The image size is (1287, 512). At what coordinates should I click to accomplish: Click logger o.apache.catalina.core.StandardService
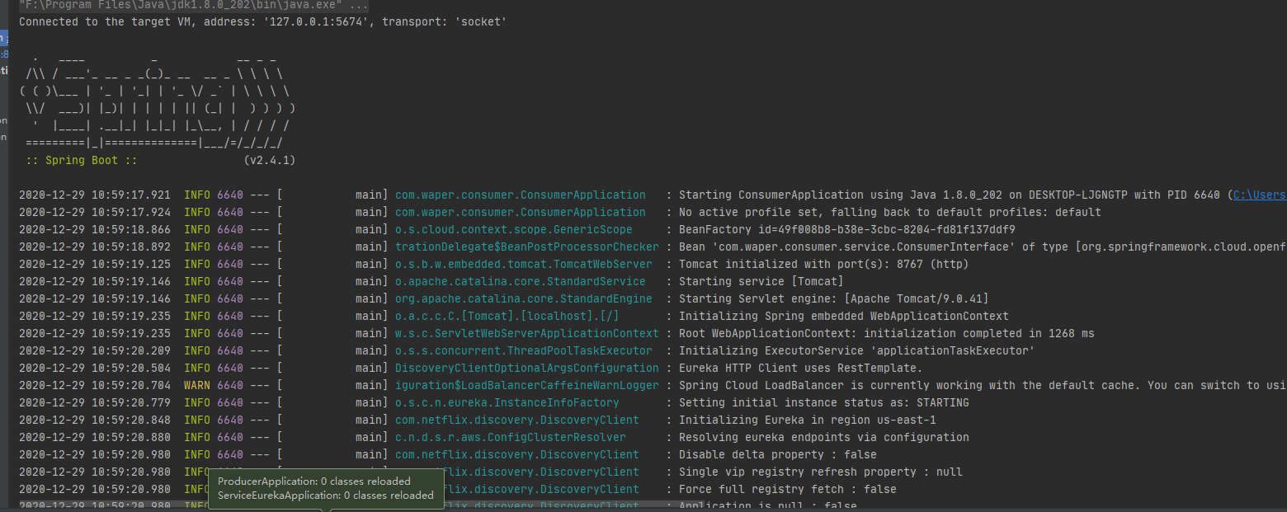click(520, 282)
